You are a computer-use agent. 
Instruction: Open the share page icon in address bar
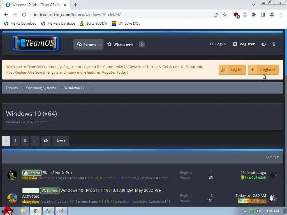(216, 15)
